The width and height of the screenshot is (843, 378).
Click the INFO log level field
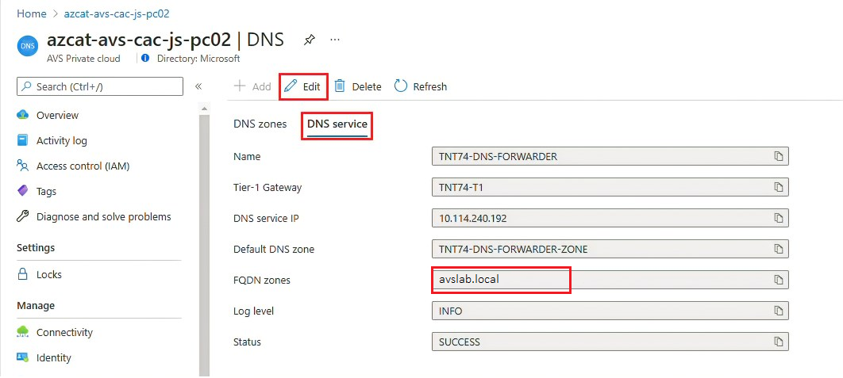610,311
